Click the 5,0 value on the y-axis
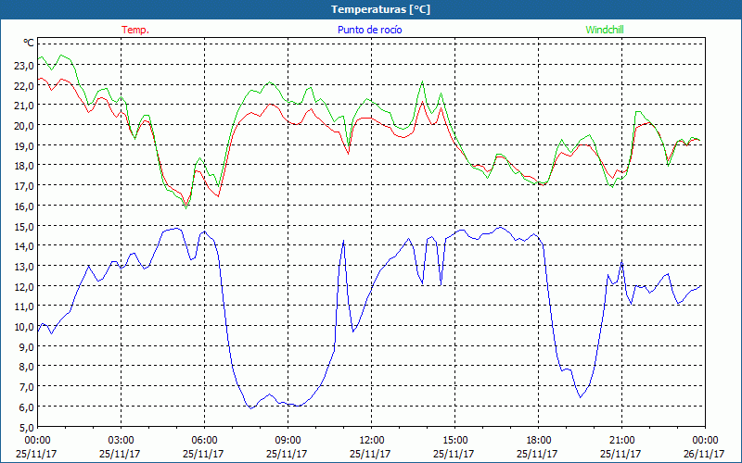 tap(26, 428)
